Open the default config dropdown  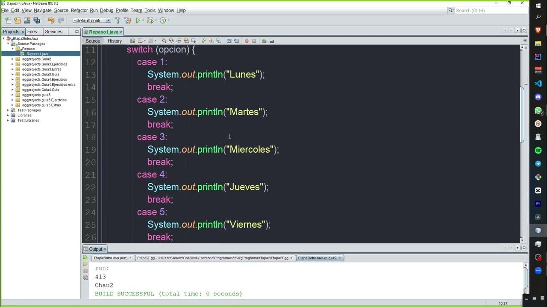pyautogui.click(x=91, y=20)
